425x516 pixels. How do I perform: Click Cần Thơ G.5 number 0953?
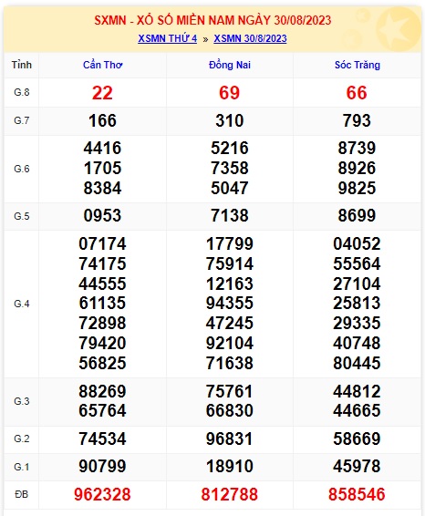[x=102, y=215]
